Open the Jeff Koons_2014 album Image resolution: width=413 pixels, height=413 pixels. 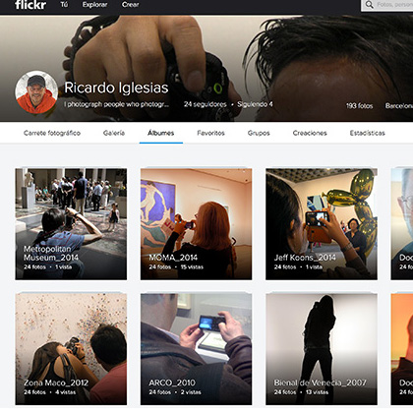pyautogui.click(x=322, y=224)
